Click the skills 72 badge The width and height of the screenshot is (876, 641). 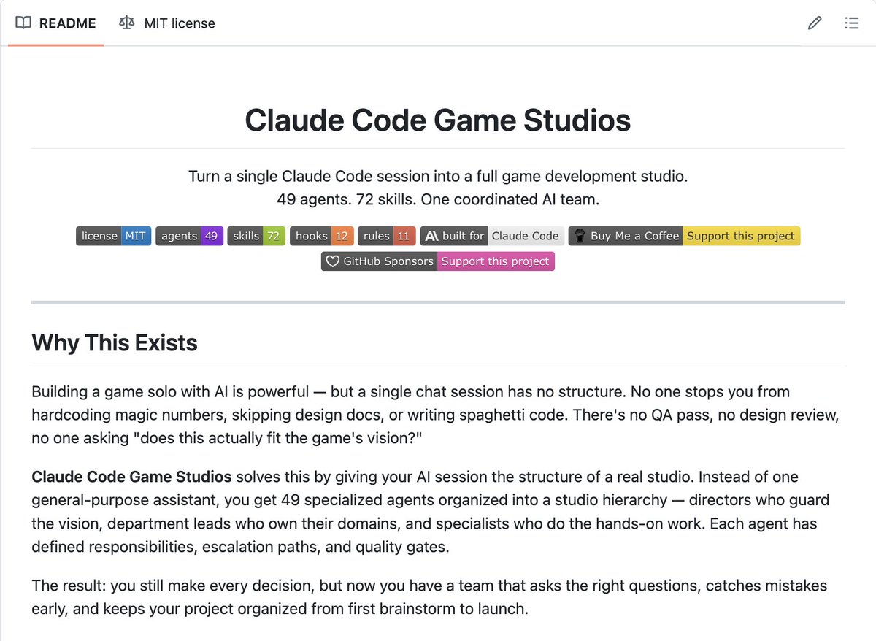coord(256,236)
